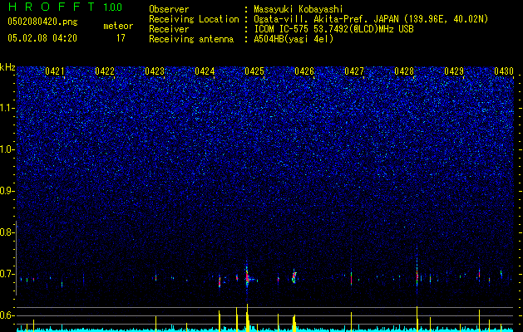This screenshot has width=523, height=332.
Task: Click the 0428 time marker
Action: [x=404, y=71]
